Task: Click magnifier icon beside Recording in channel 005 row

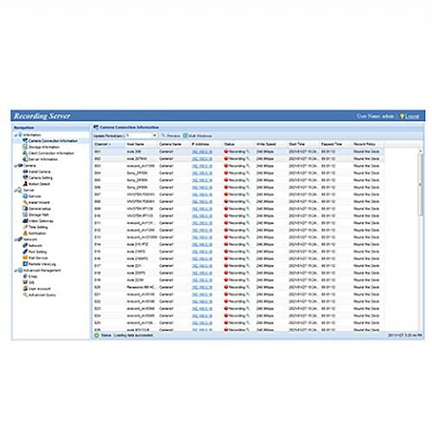Action: click(x=248, y=180)
